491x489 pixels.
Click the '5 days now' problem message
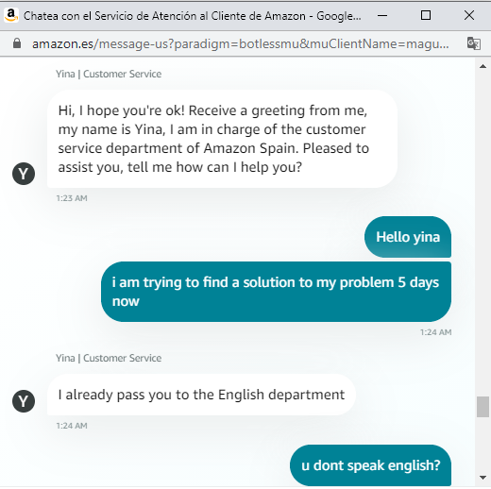(x=276, y=292)
